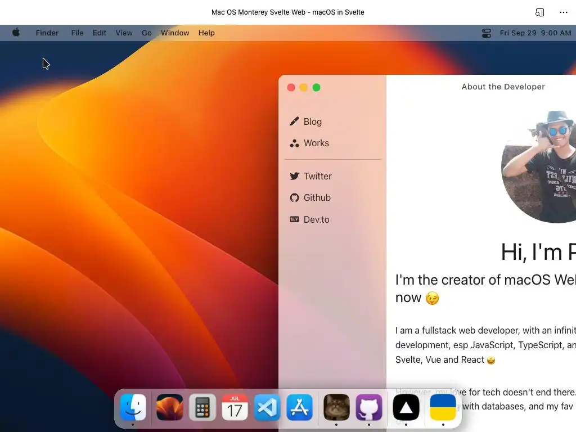Click the cat photo dock icon
This screenshot has width=576, height=432.
(336, 407)
